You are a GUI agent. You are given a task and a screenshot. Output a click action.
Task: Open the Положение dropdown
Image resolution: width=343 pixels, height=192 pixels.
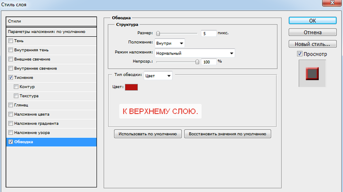coord(170,43)
